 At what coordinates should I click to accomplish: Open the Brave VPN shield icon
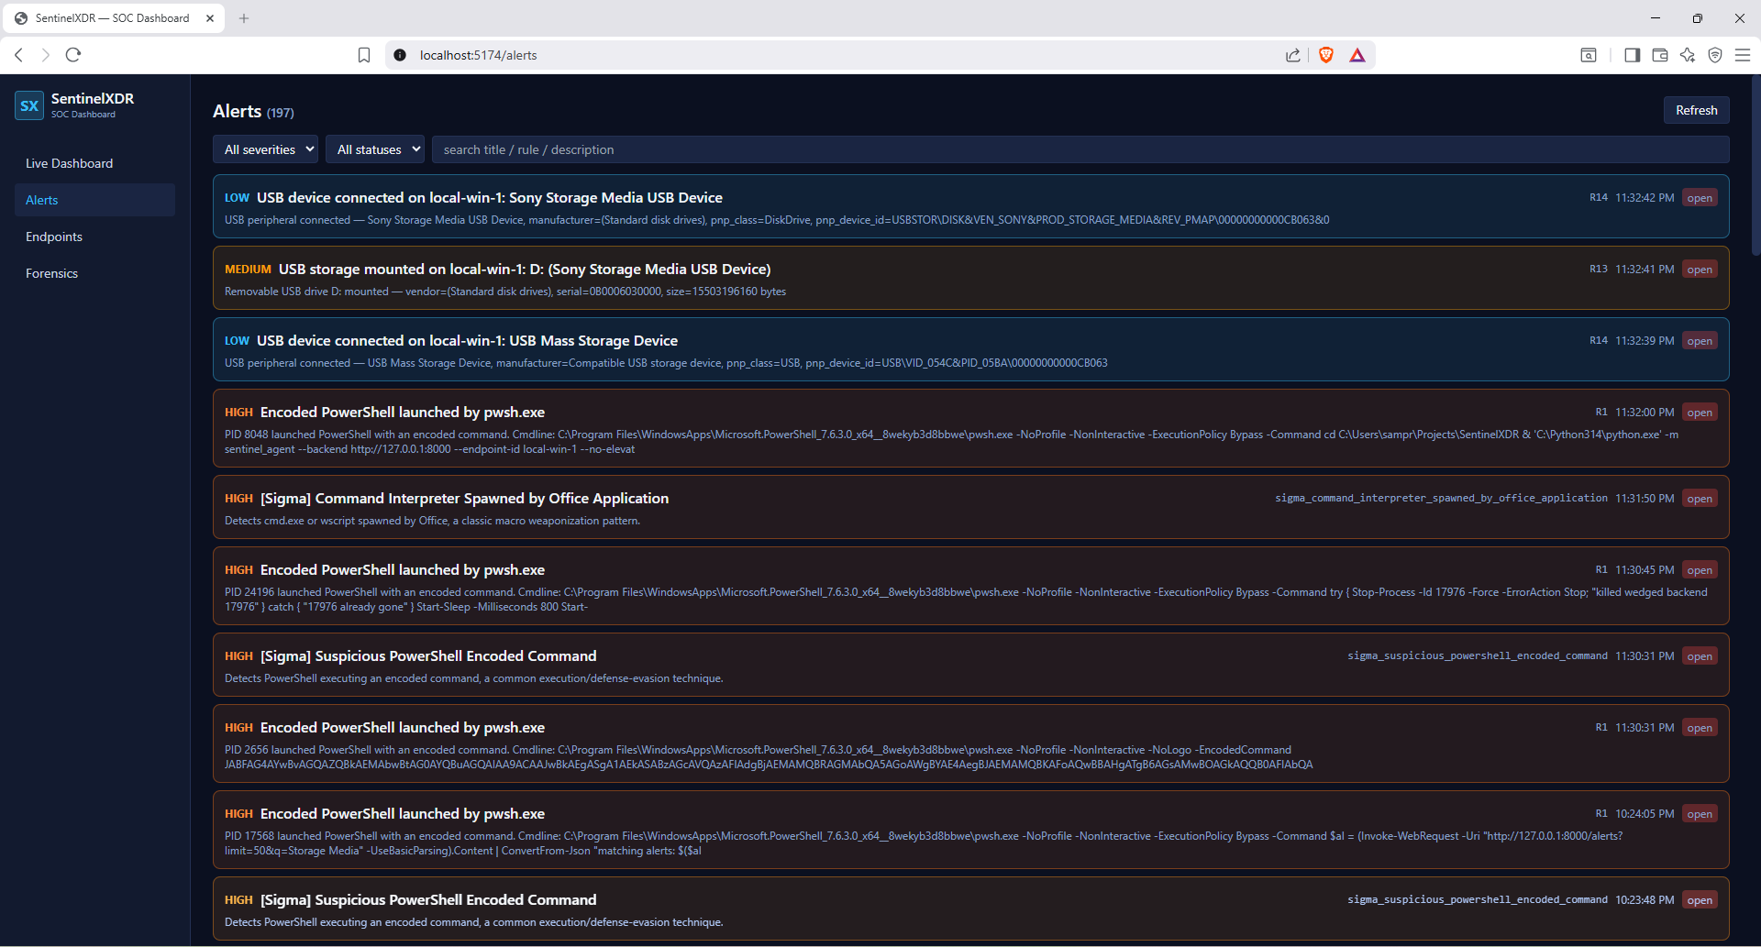click(x=1715, y=55)
